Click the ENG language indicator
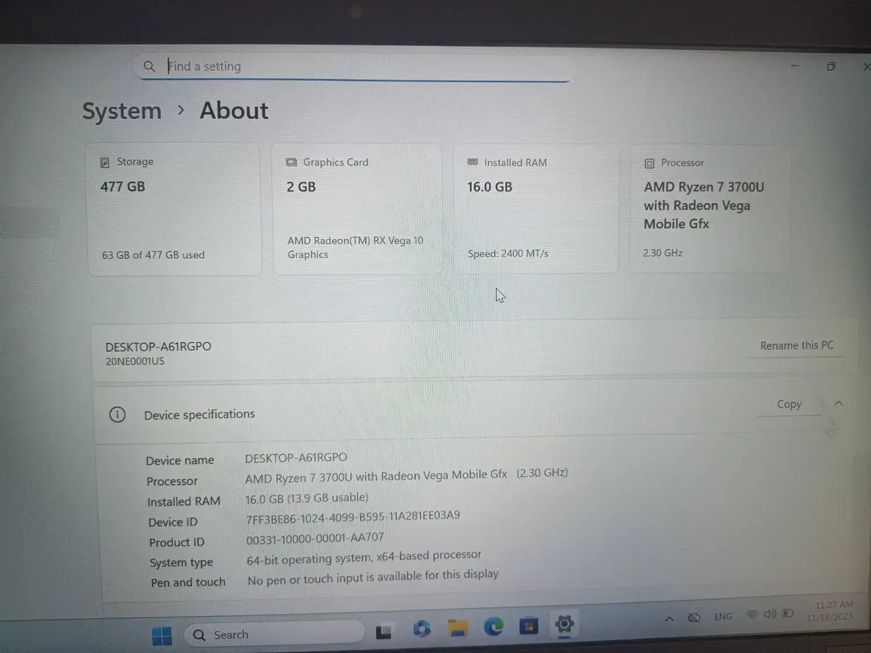The width and height of the screenshot is (871, 653). (x=723, y=616)
